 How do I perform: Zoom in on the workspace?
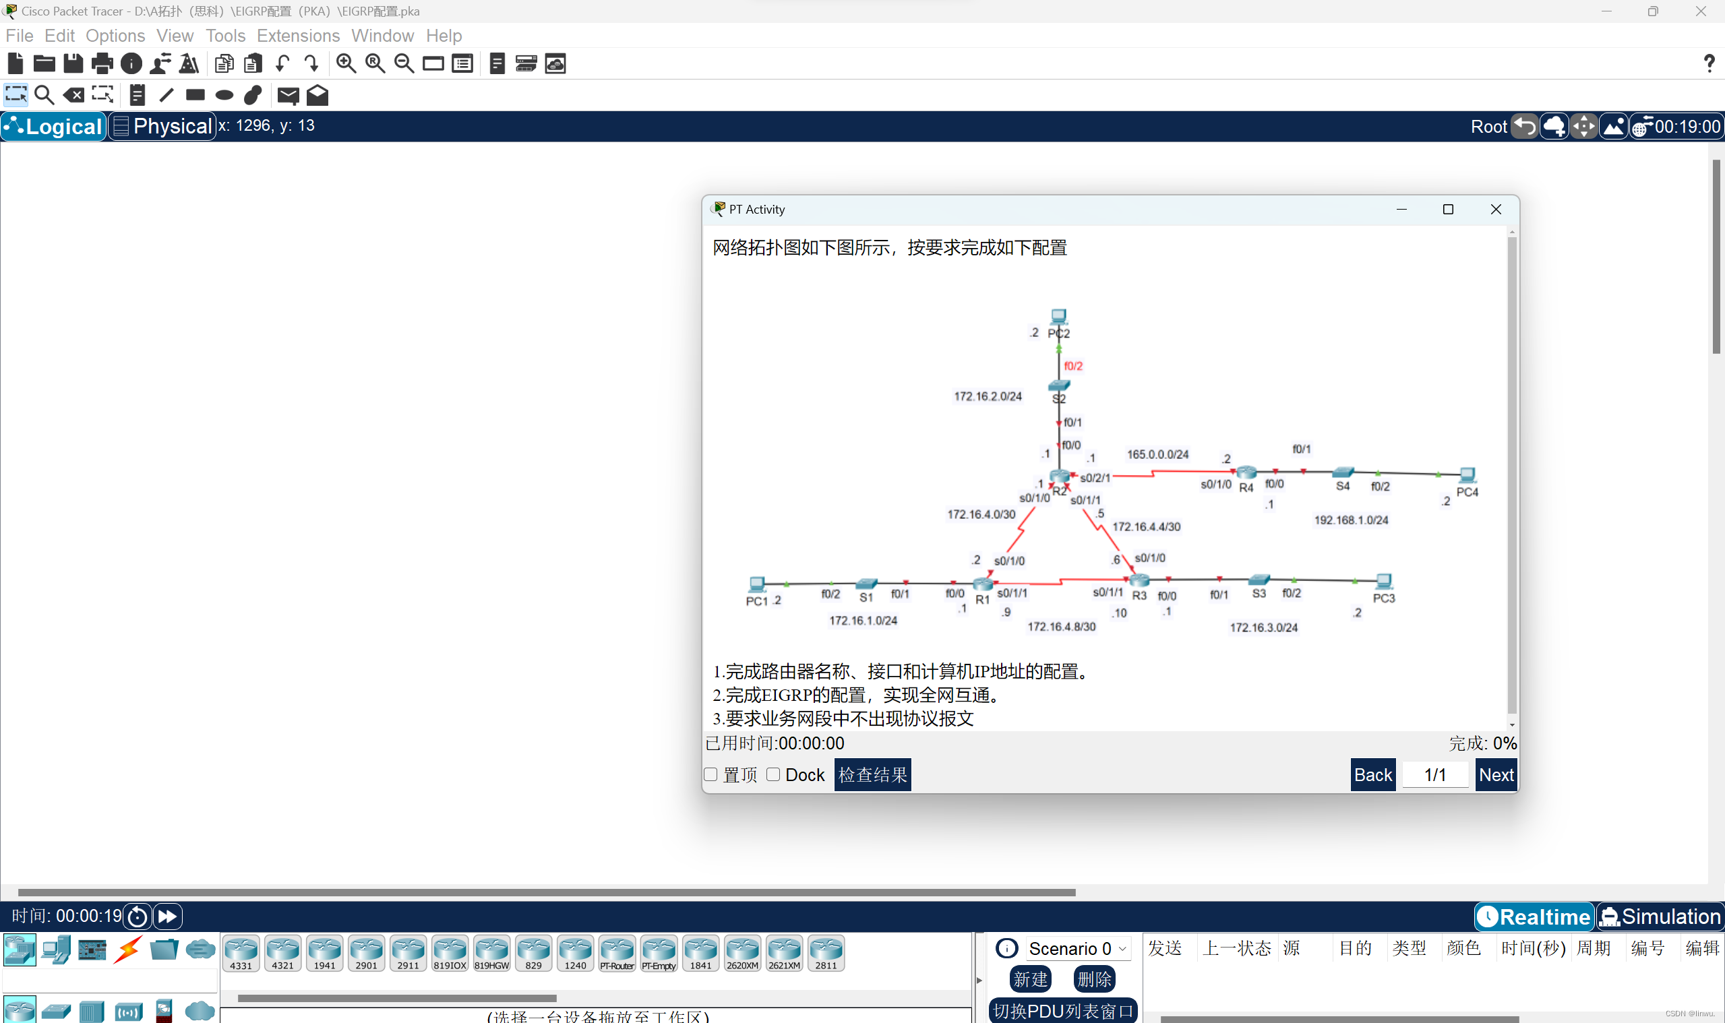(x=346, y=63)
